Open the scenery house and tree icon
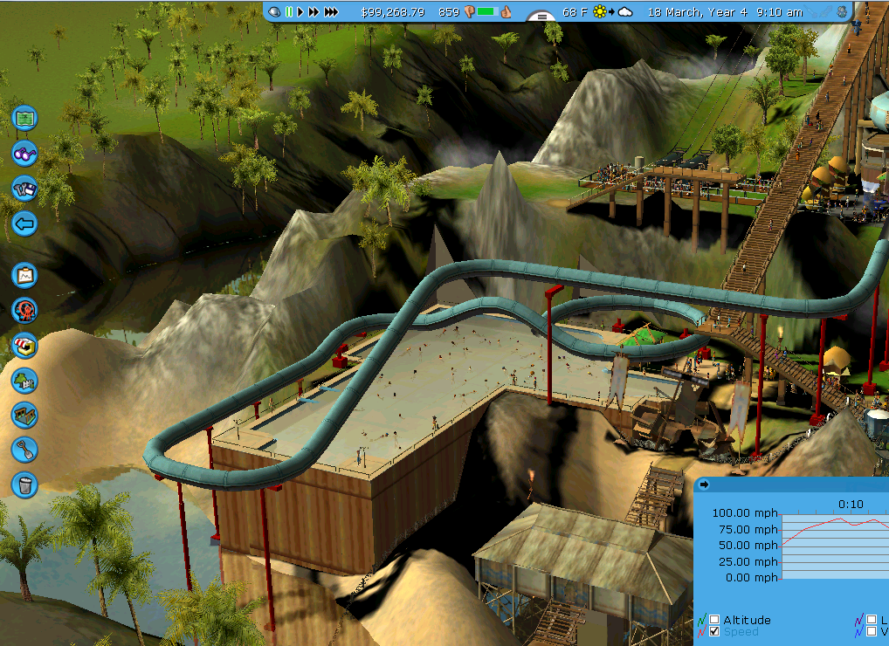Viewport: 889px width, 646px height. (x=24, y=380)
